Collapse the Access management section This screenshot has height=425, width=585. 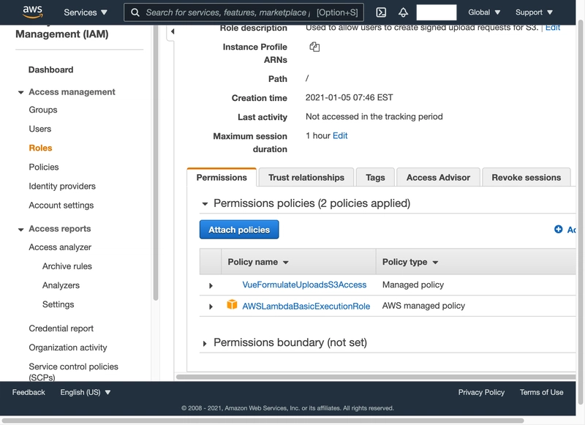point(21,92)
